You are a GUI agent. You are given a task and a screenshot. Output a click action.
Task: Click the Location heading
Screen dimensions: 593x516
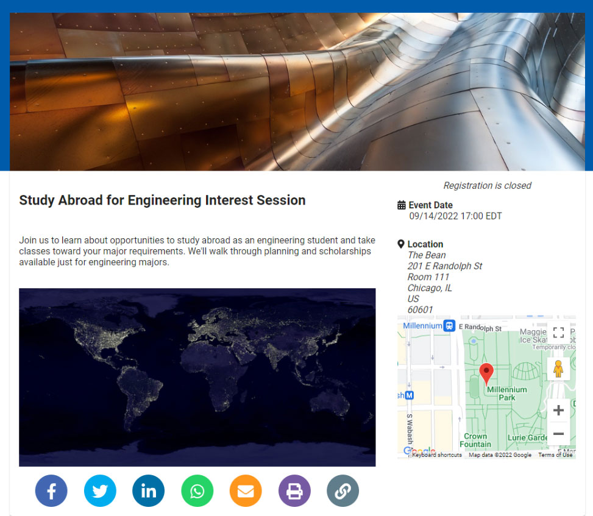point(425,244)
